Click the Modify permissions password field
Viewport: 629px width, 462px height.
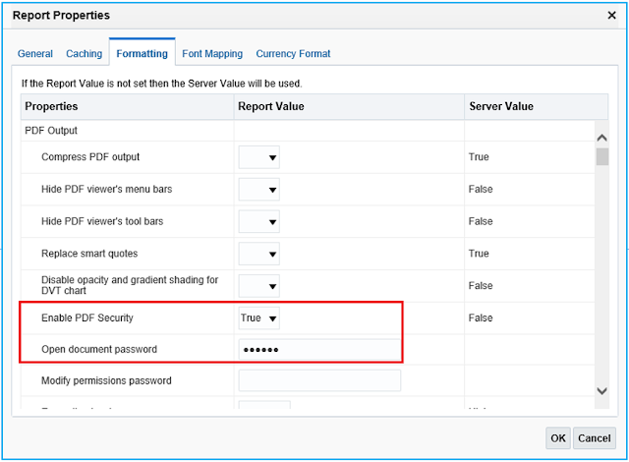(x=319, y=380)
